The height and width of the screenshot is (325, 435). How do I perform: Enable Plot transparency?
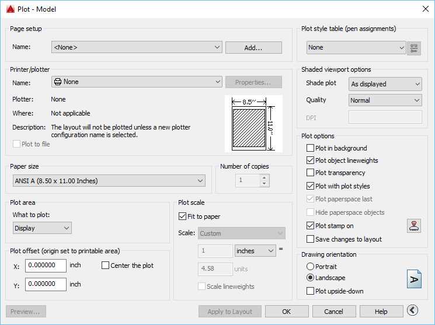click(x=310, y=173)
